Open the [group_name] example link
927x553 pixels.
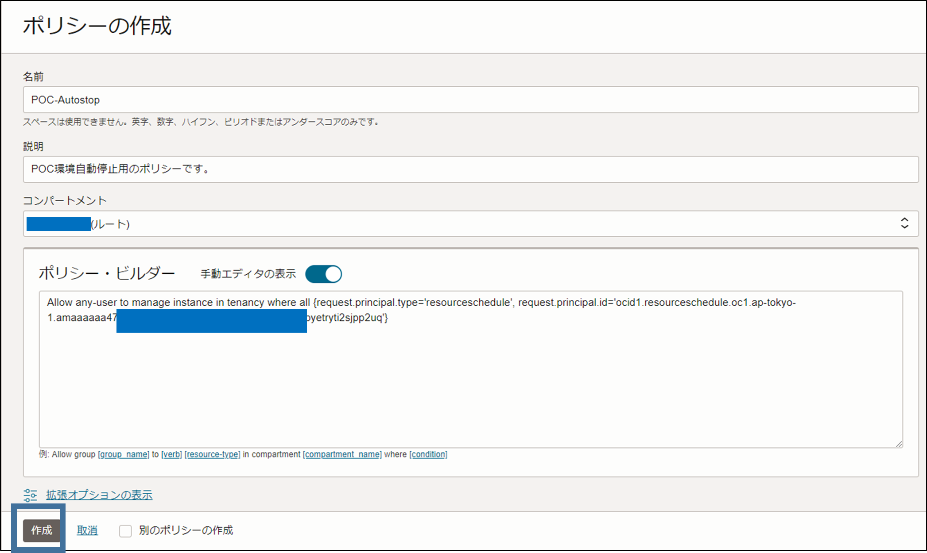[124, 454]
